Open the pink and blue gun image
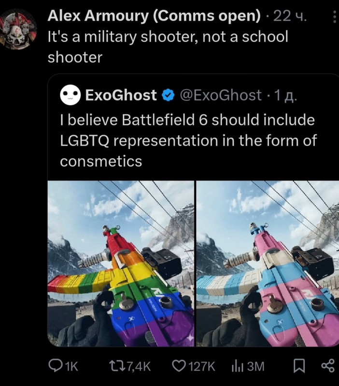This screenshot has height=386, width=339. coord(268,263)
